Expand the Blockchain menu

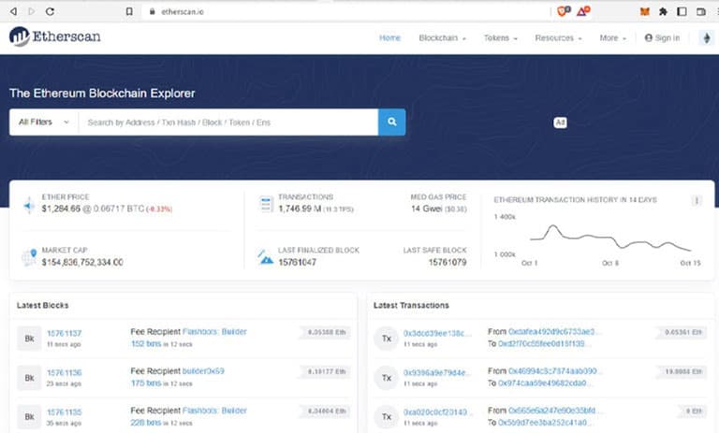click(x=442, y=38)
